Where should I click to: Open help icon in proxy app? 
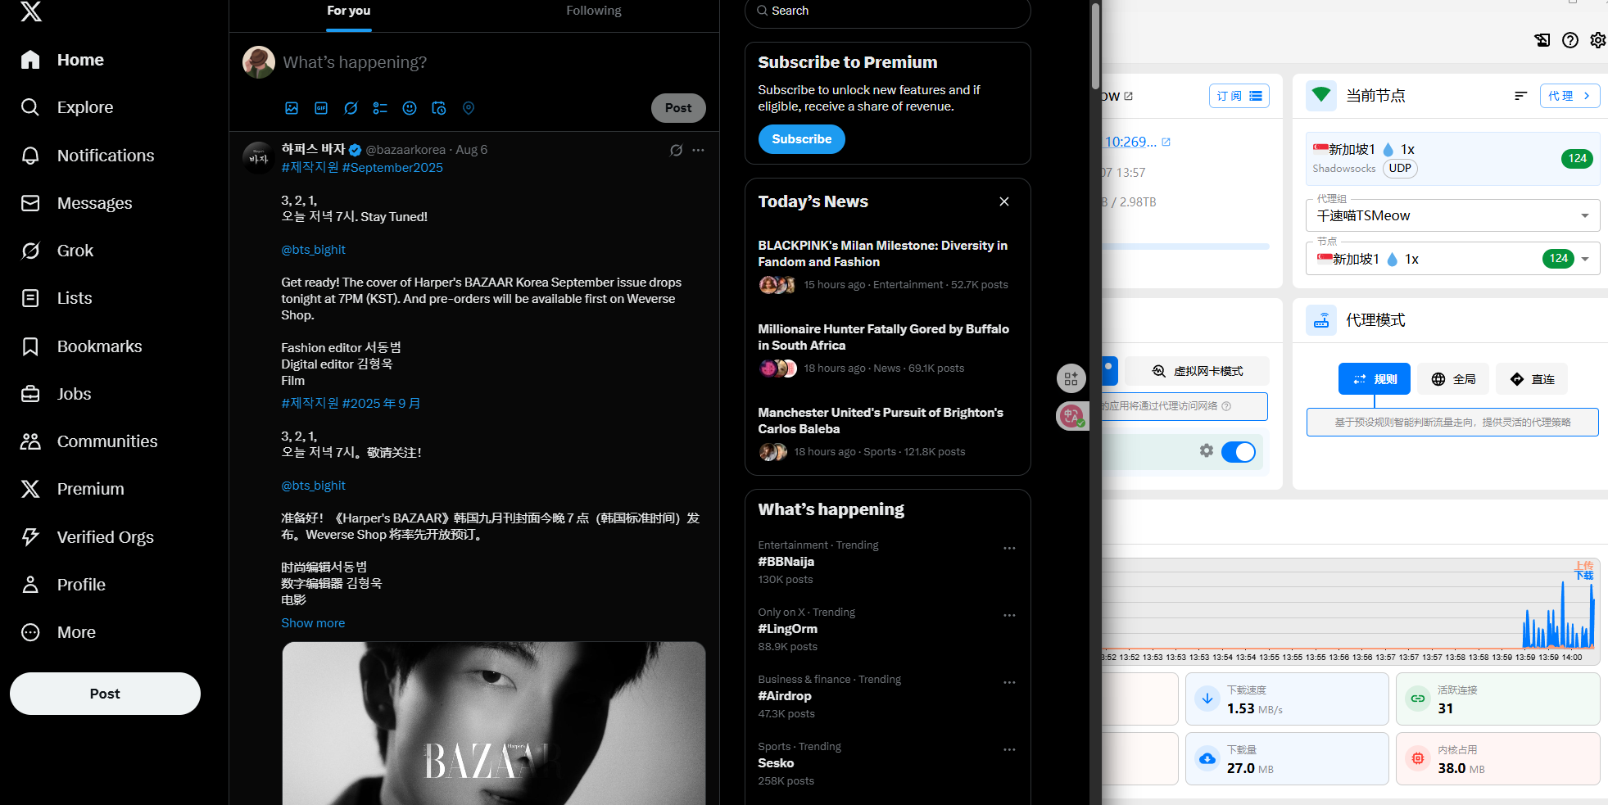click(1569, 40)
